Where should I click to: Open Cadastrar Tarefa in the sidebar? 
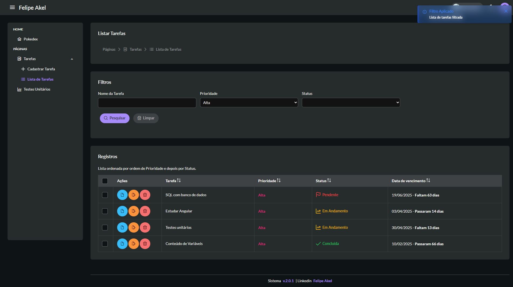41,69
